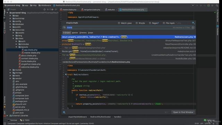Open welcome.blade.php in project tree

coord(29,67)
